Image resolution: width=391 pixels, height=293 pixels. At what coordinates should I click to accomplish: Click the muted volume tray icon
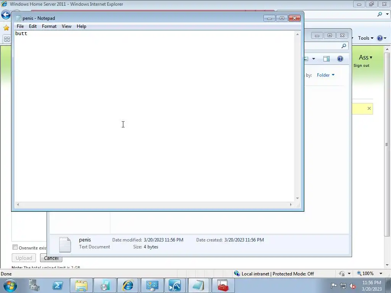(352, 286)
